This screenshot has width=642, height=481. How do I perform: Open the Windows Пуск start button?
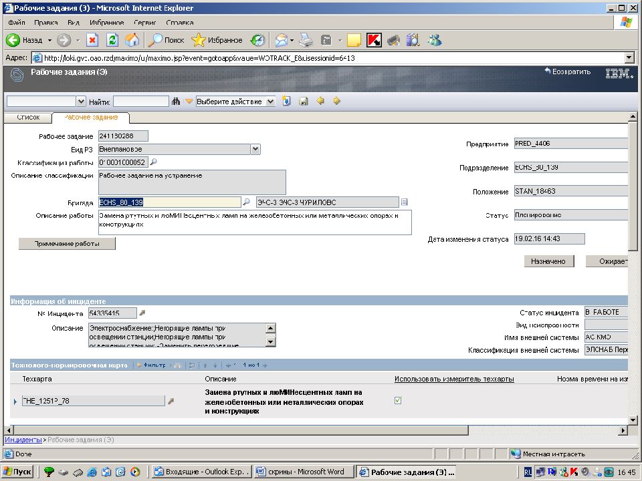(x=17, y=472)
